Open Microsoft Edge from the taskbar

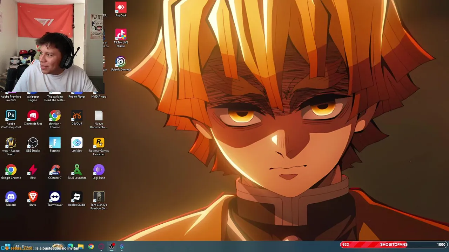(71, 246)
